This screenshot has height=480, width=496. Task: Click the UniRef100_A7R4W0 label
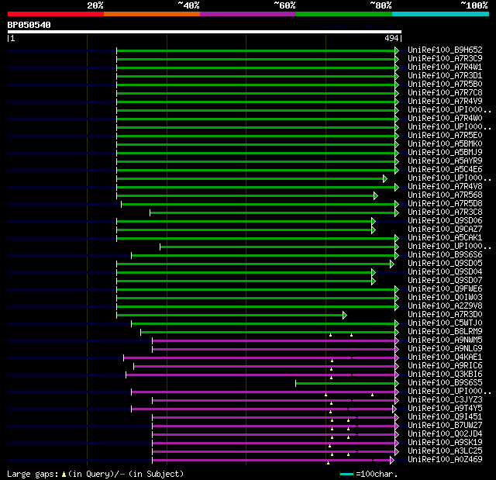[445, 119]
